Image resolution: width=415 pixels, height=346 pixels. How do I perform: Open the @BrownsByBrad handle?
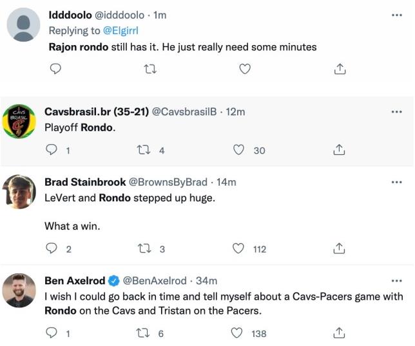pos(165,182)
